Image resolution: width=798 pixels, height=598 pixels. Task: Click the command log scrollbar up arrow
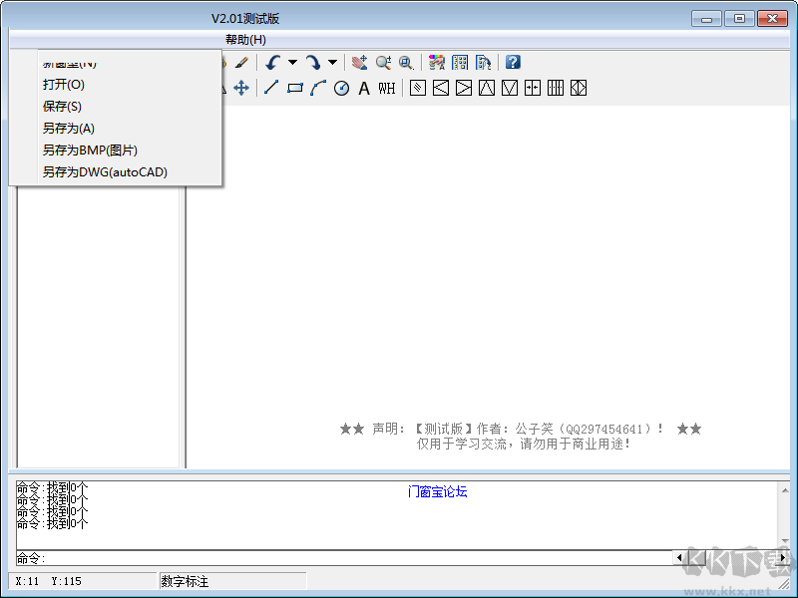coord(784,490)
